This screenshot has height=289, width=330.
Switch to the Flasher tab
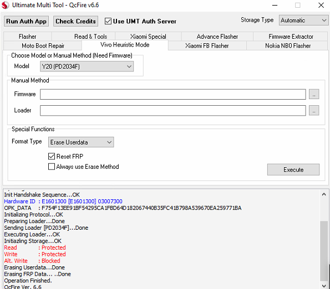point(28,37)
